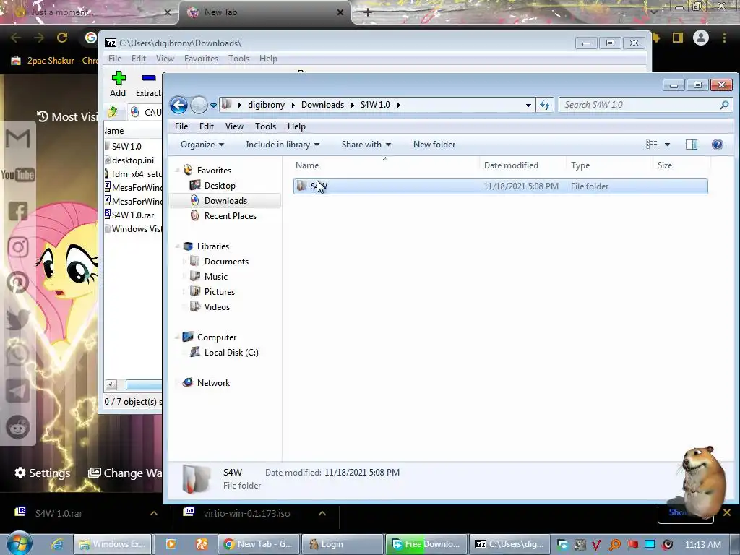This screenshot has height=555, width=740.
Task: Switch to Free Download Manager taskbar button
Action: point(426,544)
